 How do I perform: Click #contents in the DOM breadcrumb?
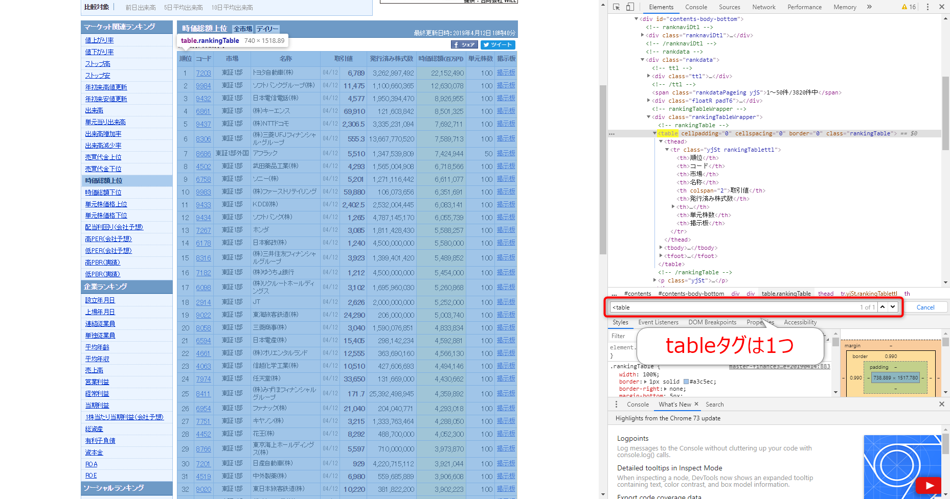pyautogui.click(x=638, y=294)
